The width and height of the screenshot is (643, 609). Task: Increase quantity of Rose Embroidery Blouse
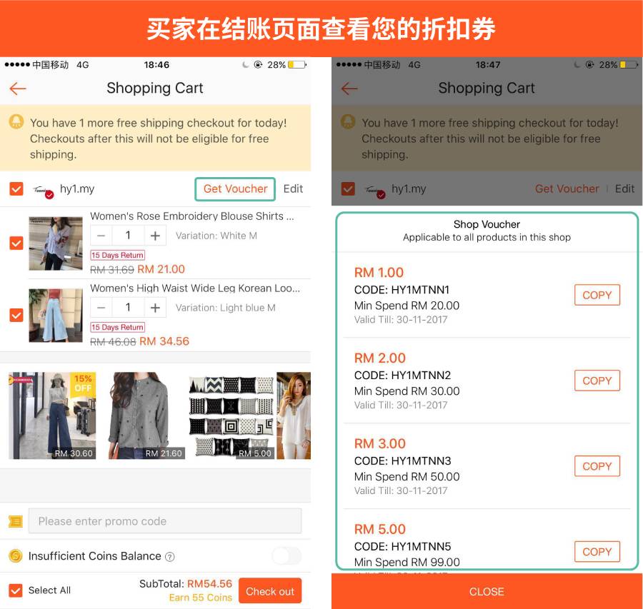[155, 236]
